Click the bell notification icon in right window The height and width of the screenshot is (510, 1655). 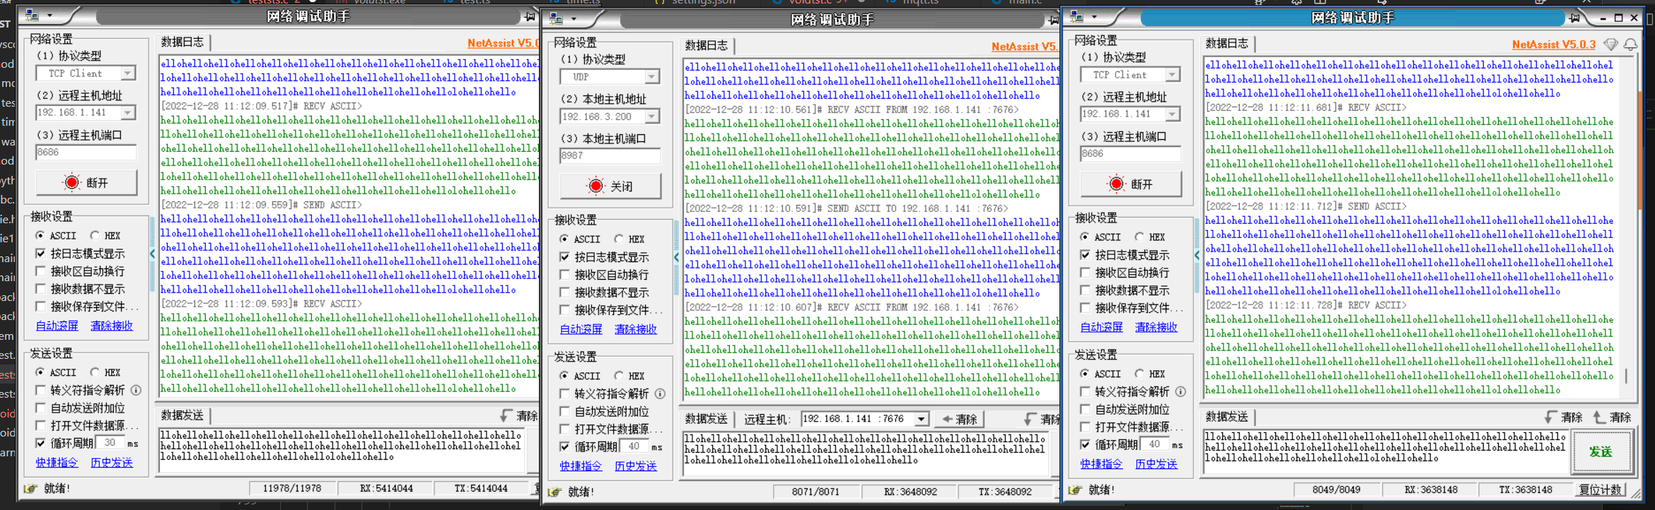(1630, 45)
